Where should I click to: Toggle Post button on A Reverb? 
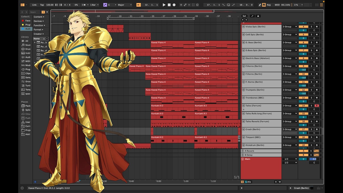tap(316, 151)
